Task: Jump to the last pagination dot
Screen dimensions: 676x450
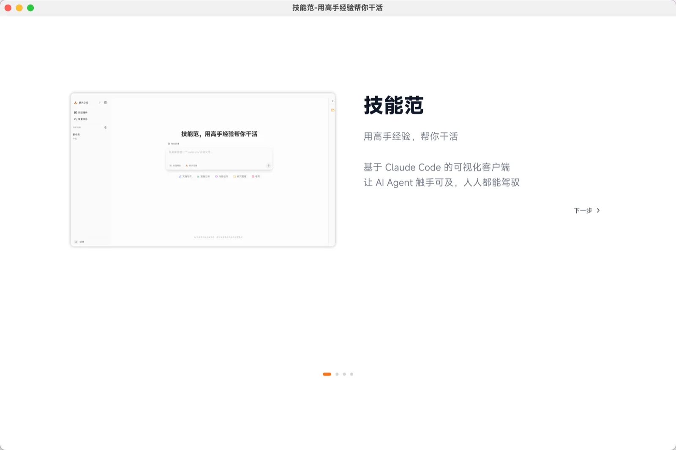Action: coord(352,374)
